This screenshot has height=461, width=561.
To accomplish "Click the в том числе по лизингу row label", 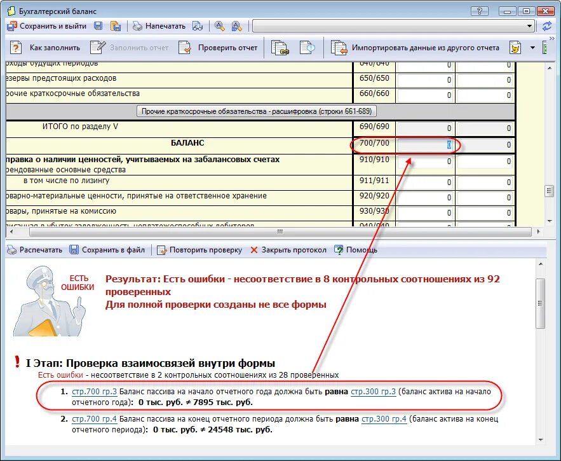I will point(67,181).
